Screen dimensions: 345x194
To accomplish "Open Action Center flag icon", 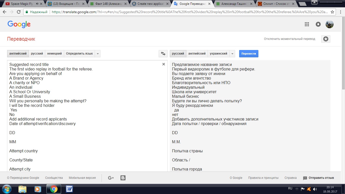I will point(303,189).
